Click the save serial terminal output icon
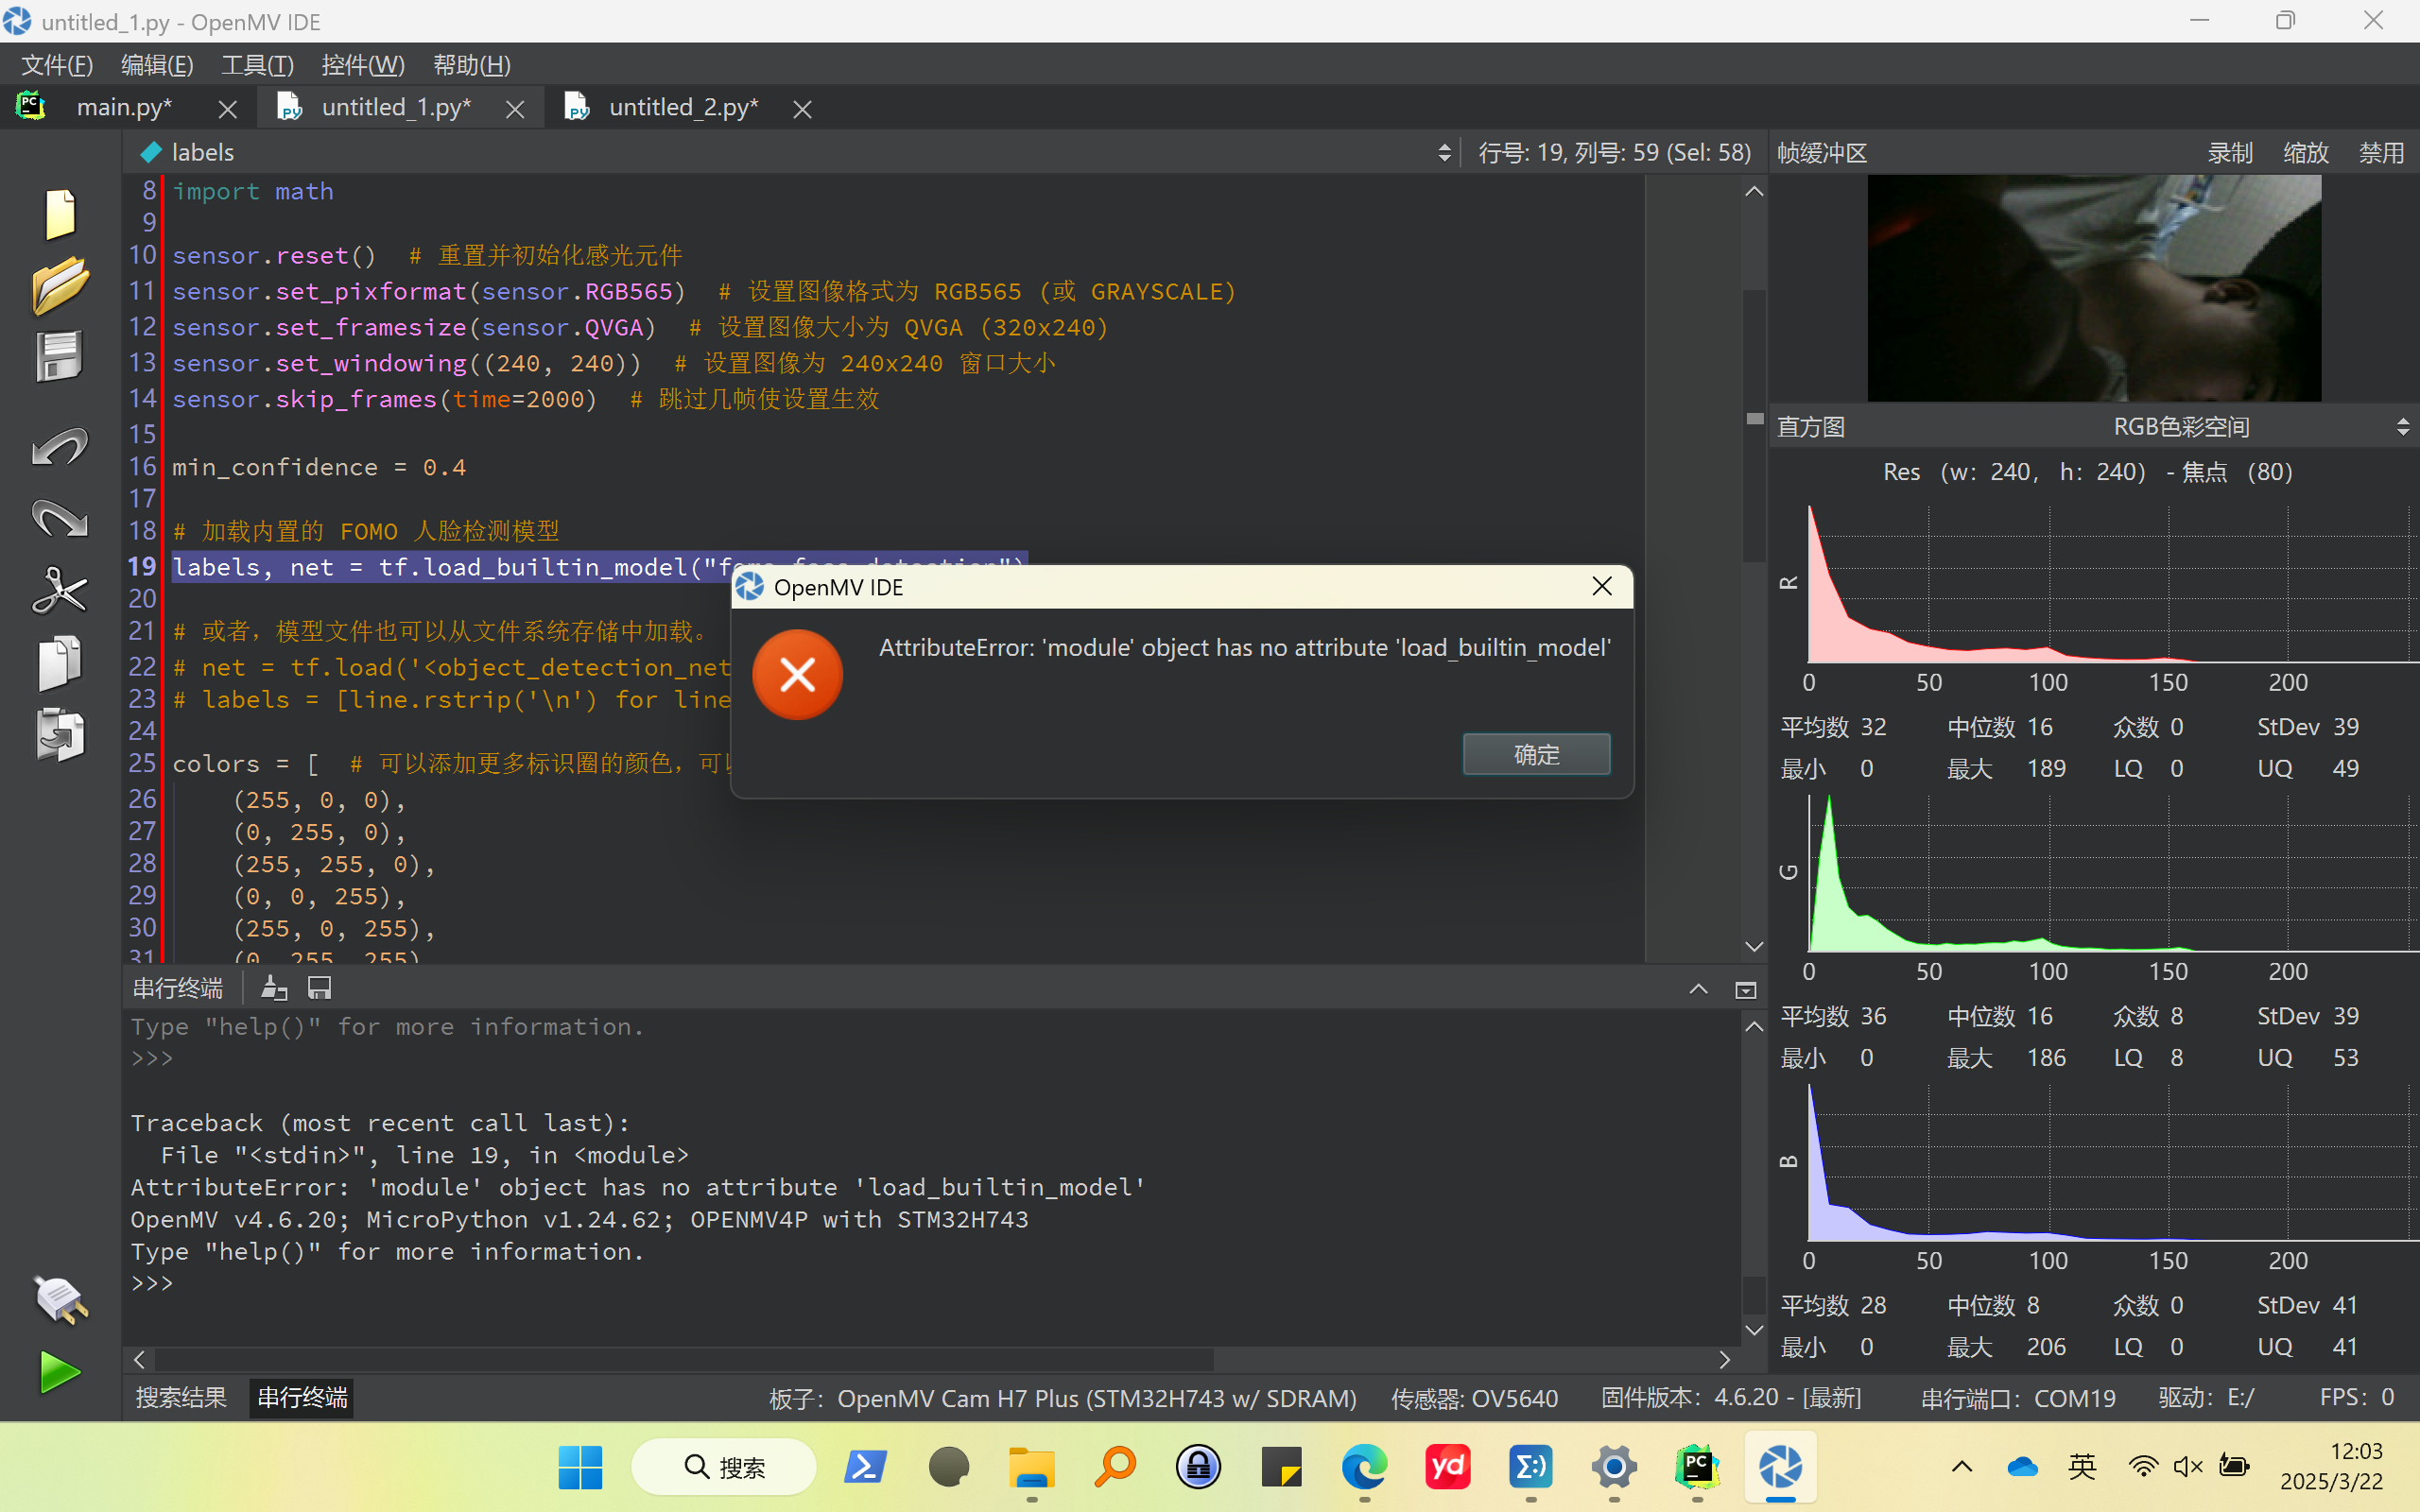This screenshot has width=2420, height=1512. pos(319,989)
